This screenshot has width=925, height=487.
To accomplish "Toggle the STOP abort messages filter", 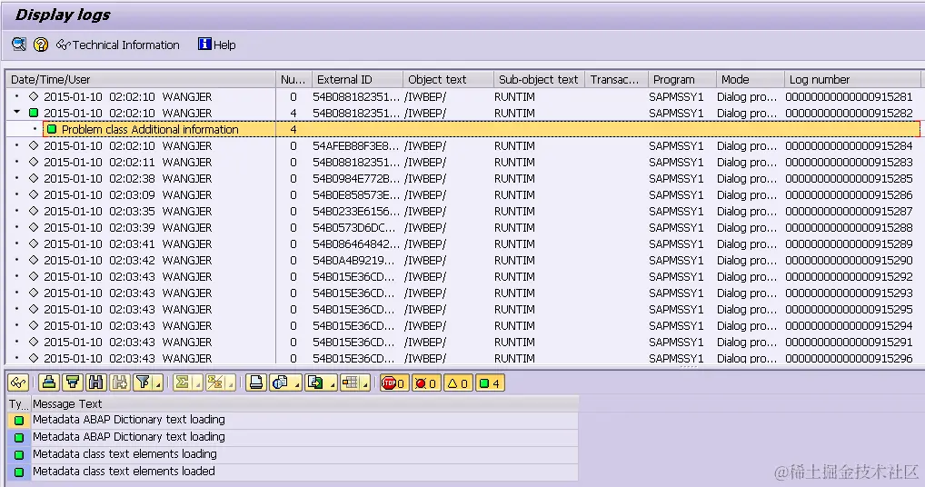I will coord(393,383).
